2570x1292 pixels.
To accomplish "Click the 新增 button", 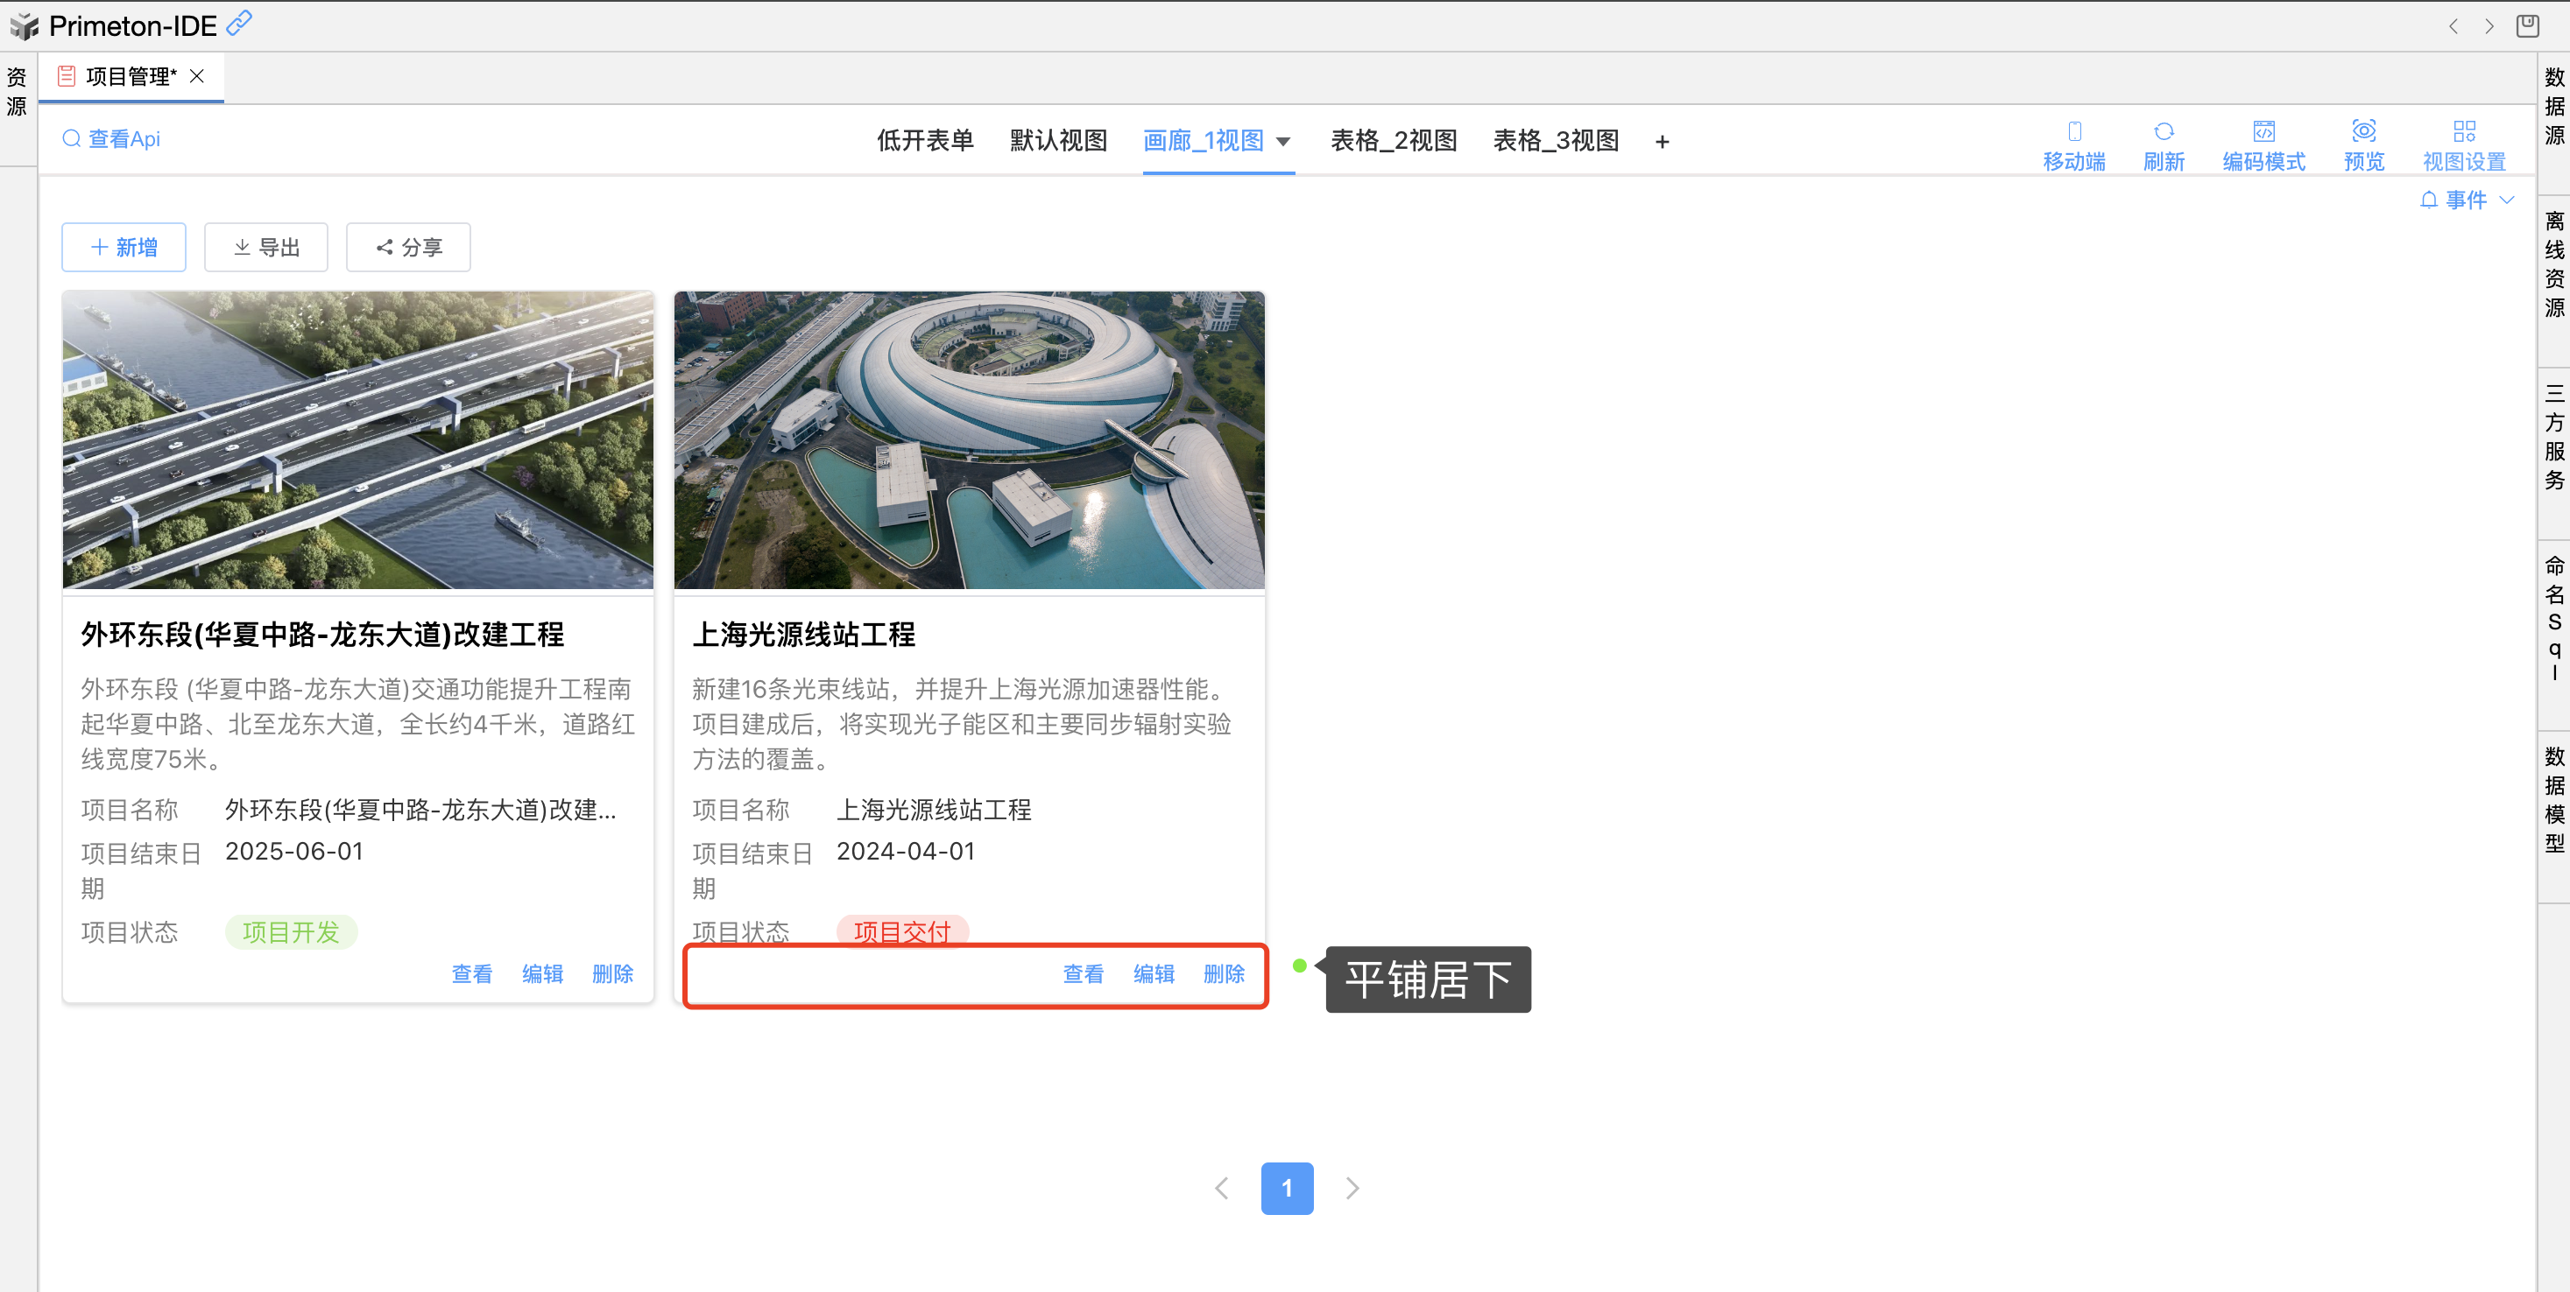I will tap(124, 247).
